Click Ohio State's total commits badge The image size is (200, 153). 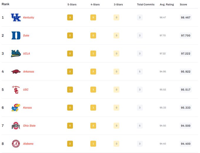140,126
